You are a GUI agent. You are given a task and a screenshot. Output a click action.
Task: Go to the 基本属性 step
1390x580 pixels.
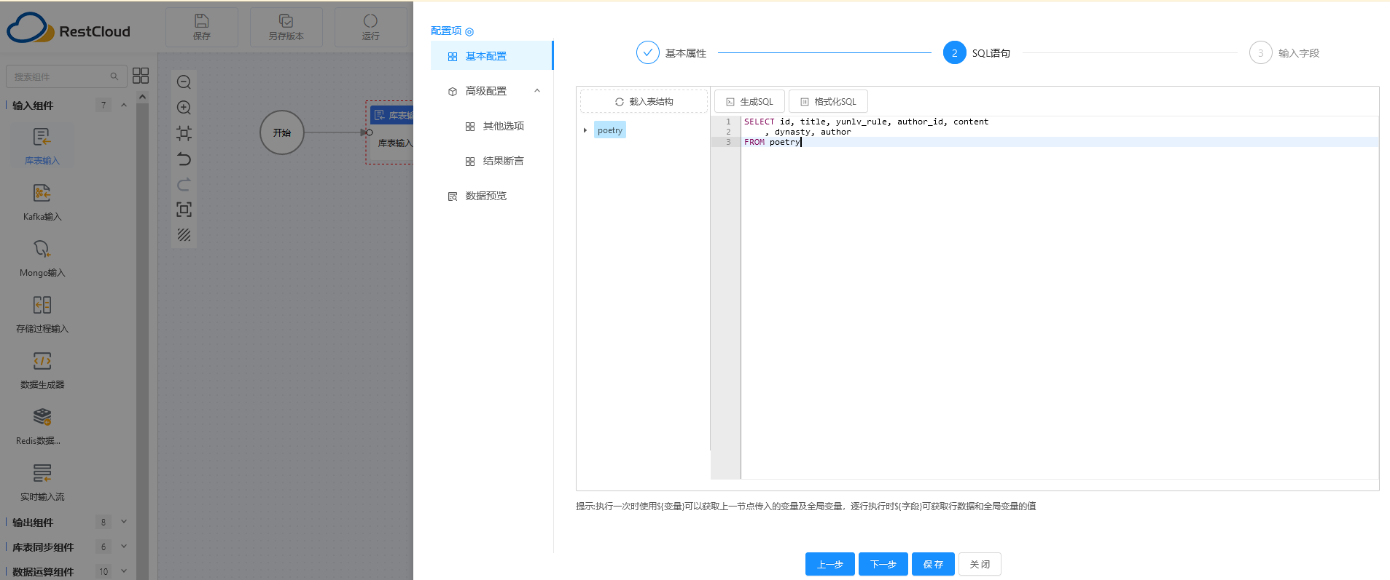tap(671, 52)
